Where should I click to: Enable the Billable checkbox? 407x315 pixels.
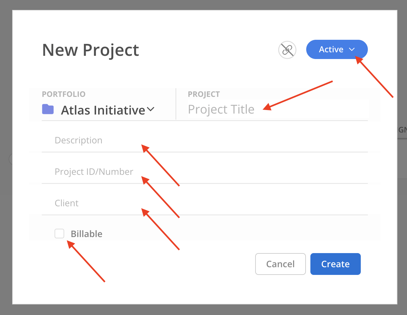pos(59,234)
